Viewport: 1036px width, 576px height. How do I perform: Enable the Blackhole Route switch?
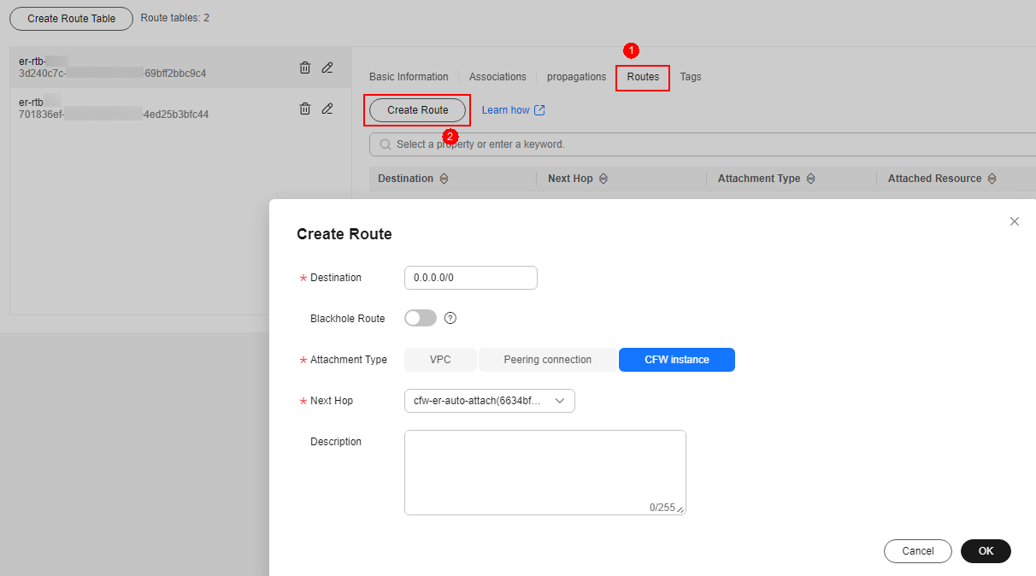pos(420,318)
